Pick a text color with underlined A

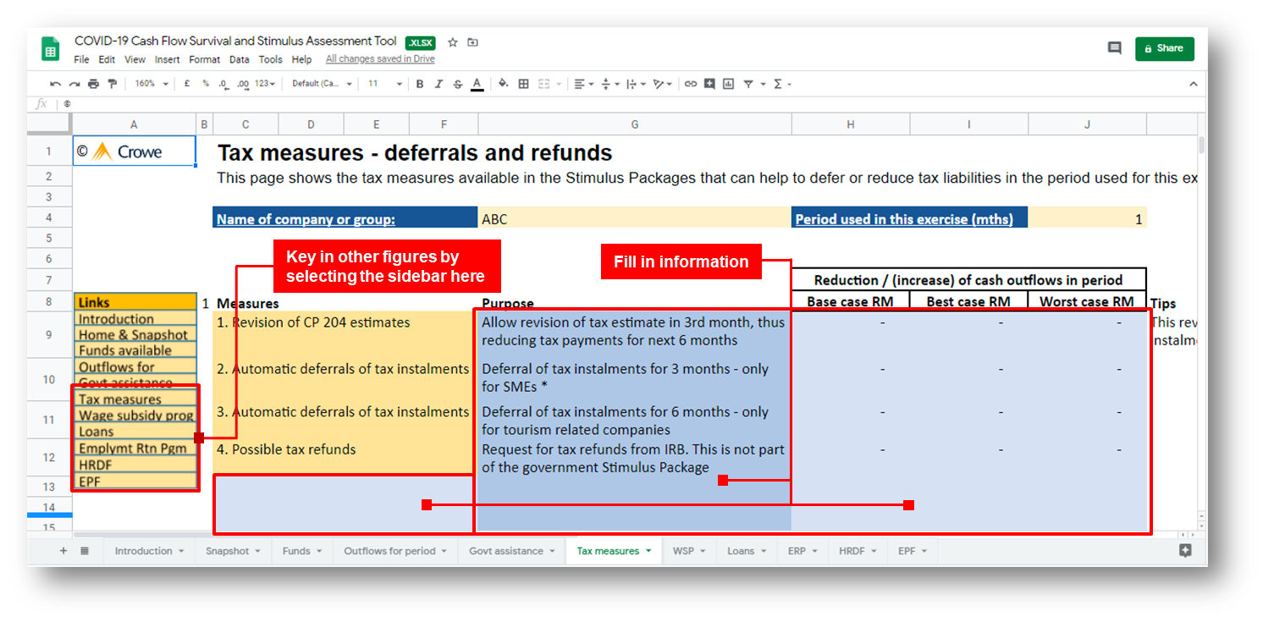[477, 84]
